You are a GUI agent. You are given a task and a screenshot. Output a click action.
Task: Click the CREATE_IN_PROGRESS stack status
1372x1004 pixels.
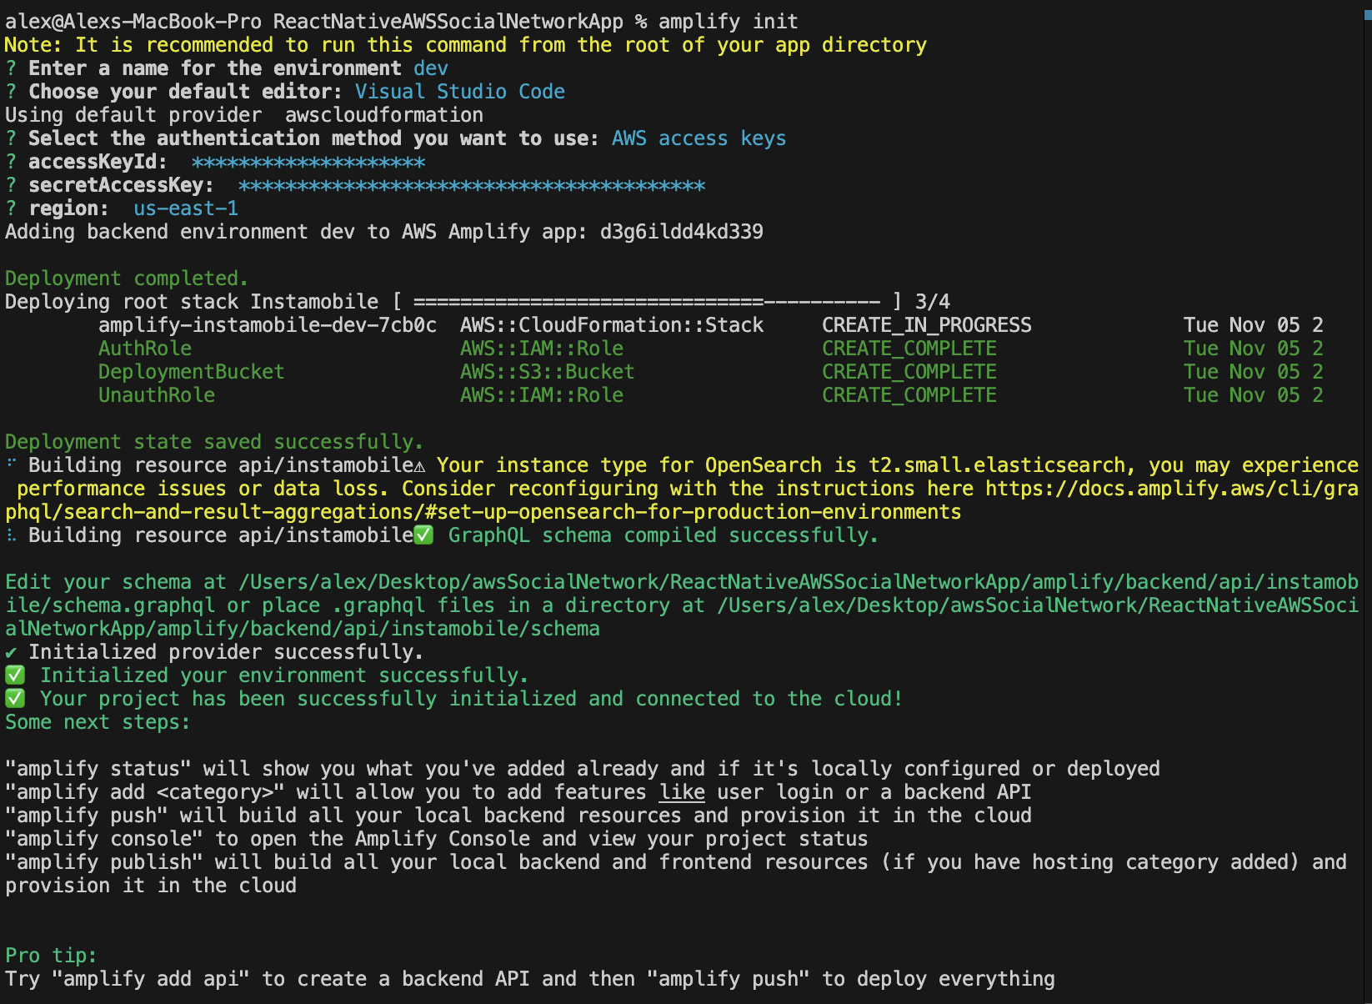(x=926, y=325)
